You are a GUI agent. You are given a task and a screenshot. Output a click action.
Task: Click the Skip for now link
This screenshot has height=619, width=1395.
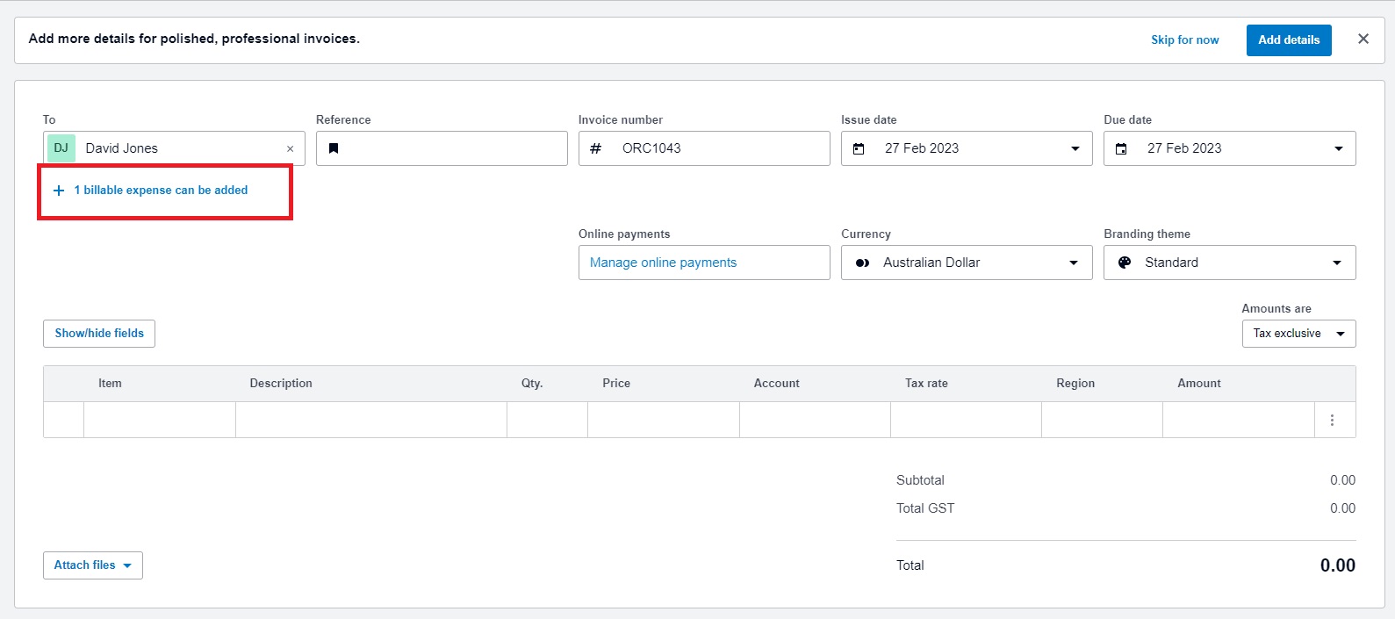[1185, 40]
